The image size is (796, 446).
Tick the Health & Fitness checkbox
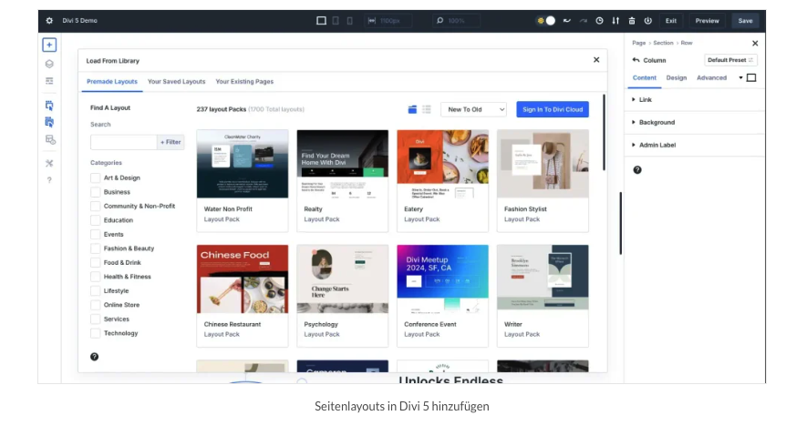click(96, 277)
